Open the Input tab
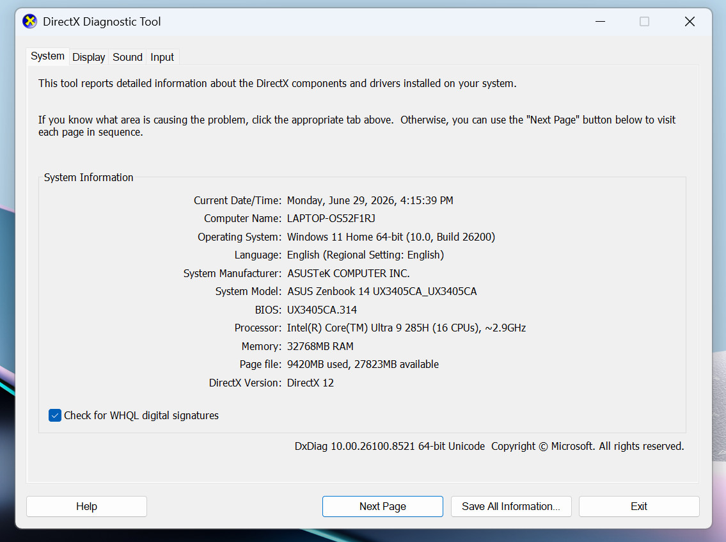726x542 pixels. tap(162, 57)
